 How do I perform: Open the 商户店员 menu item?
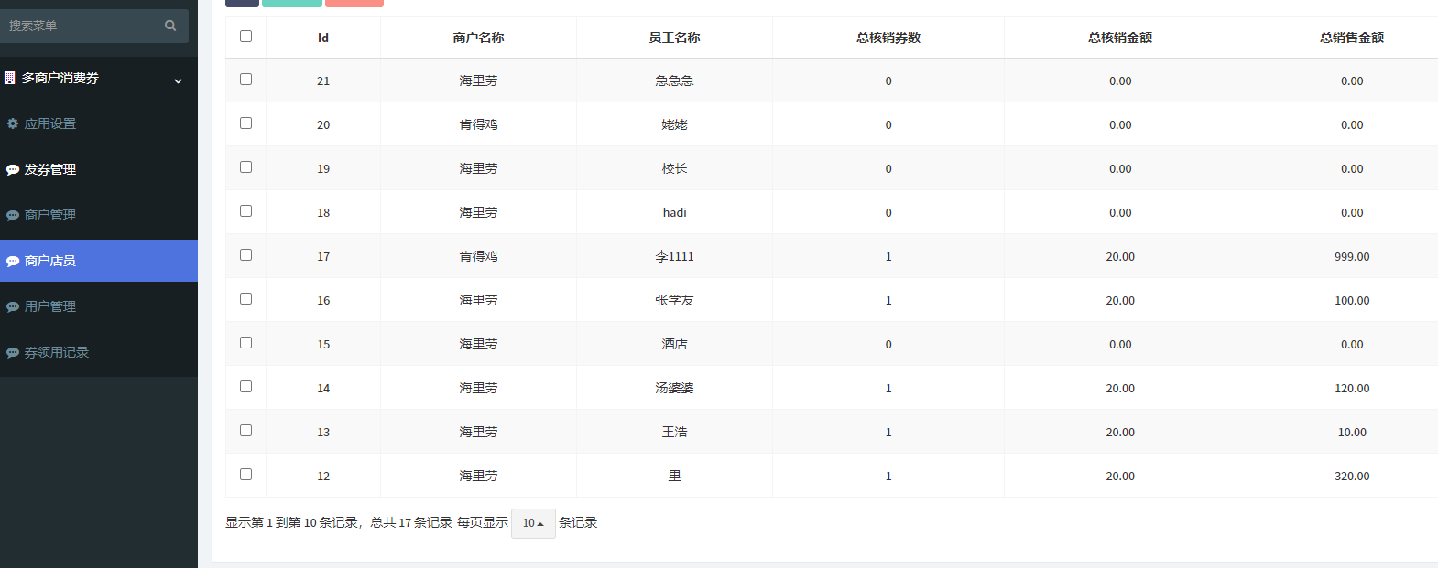tap(50, 261)
